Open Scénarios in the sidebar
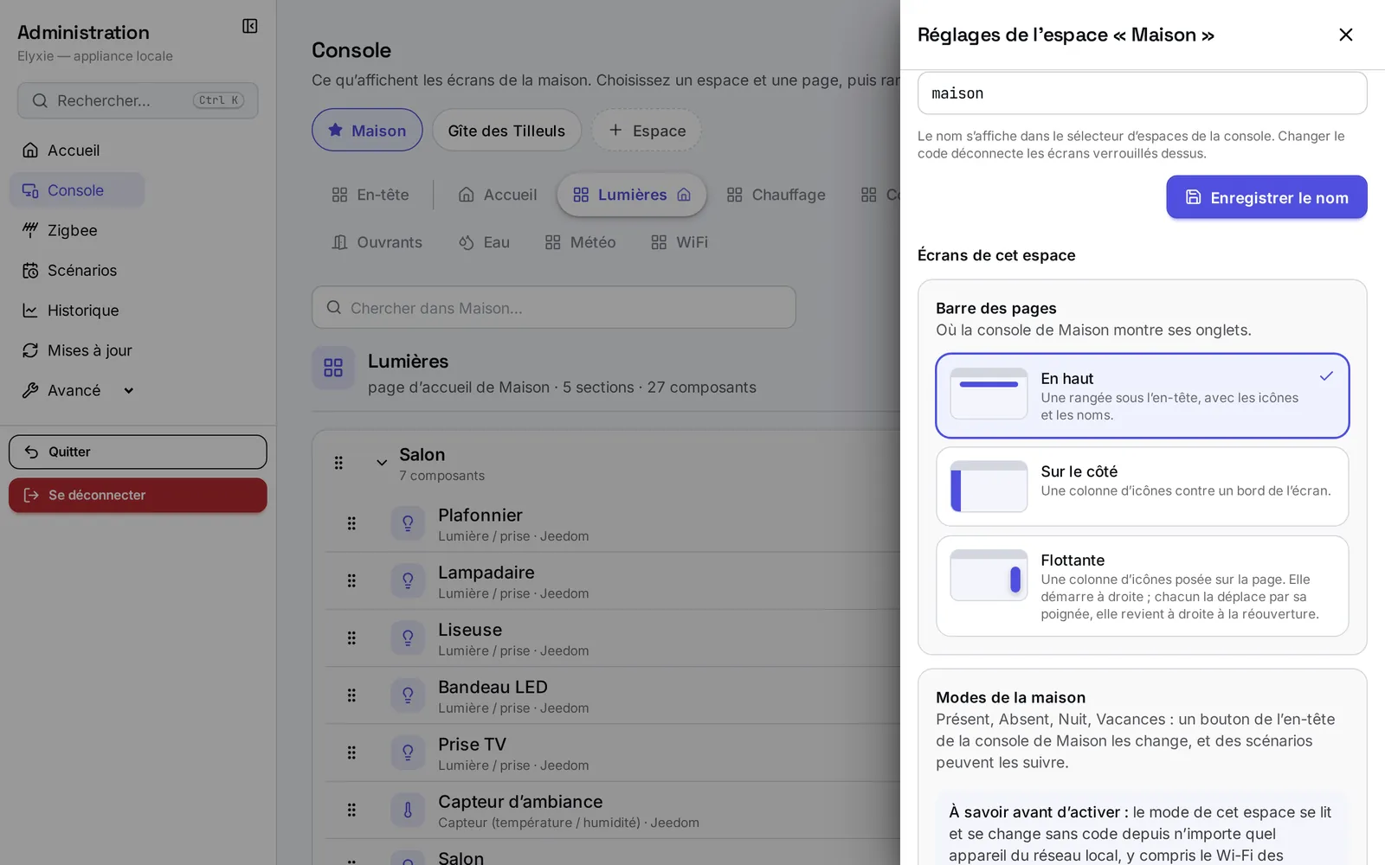Screen dimensions: 1385x865 pyautogui.click(x=82, y=271)
